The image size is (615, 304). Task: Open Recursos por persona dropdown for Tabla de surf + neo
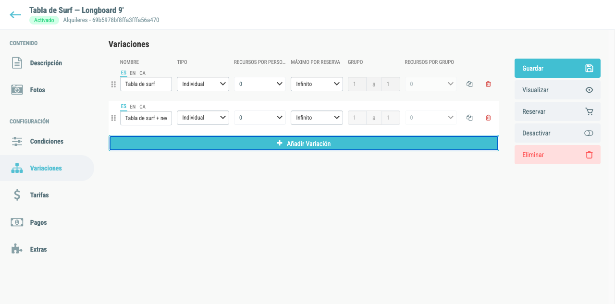tap(260, 118)
